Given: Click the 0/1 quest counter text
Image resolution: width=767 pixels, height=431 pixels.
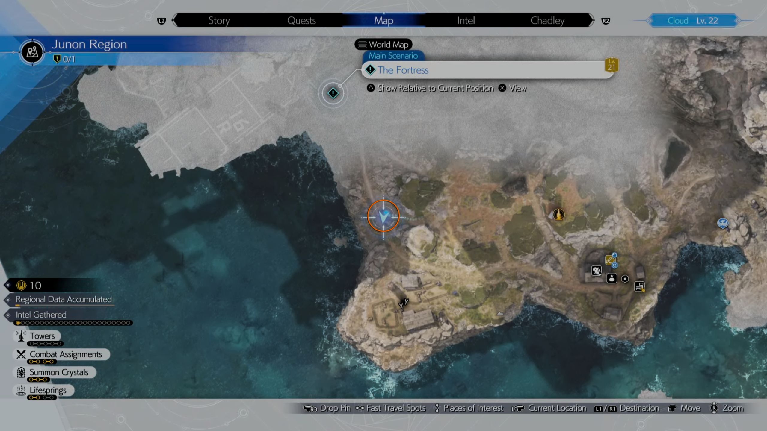Looking at the screenshot, I should pos(69,59).
